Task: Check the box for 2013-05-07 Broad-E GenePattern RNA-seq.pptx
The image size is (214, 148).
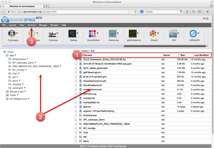Action: click(76, 64)
